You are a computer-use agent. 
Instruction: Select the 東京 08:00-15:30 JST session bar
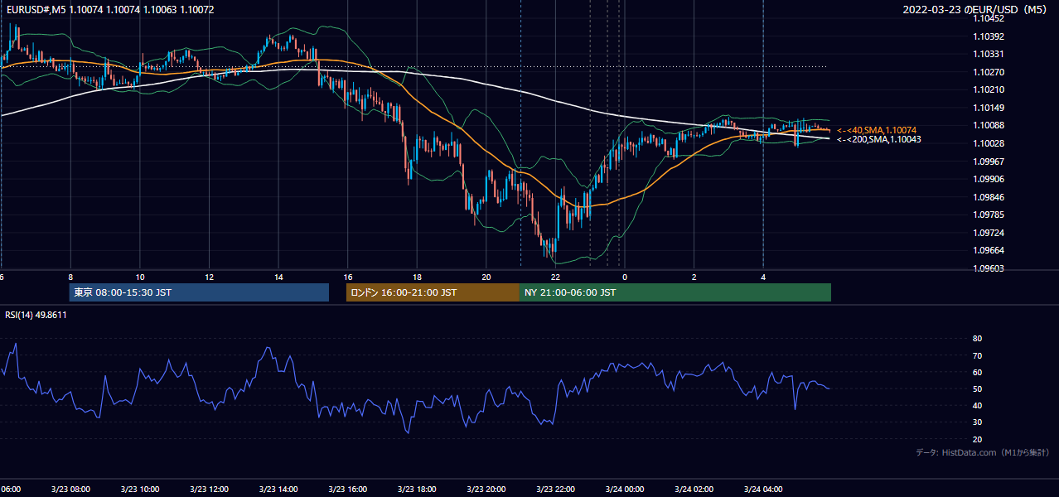pyautogui.click(x=199, y=292)
